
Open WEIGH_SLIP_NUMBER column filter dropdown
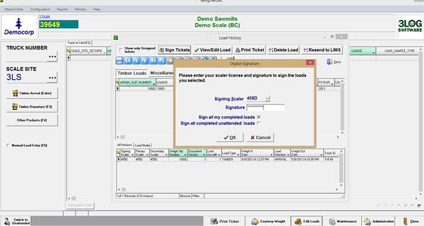pos(154,84)
